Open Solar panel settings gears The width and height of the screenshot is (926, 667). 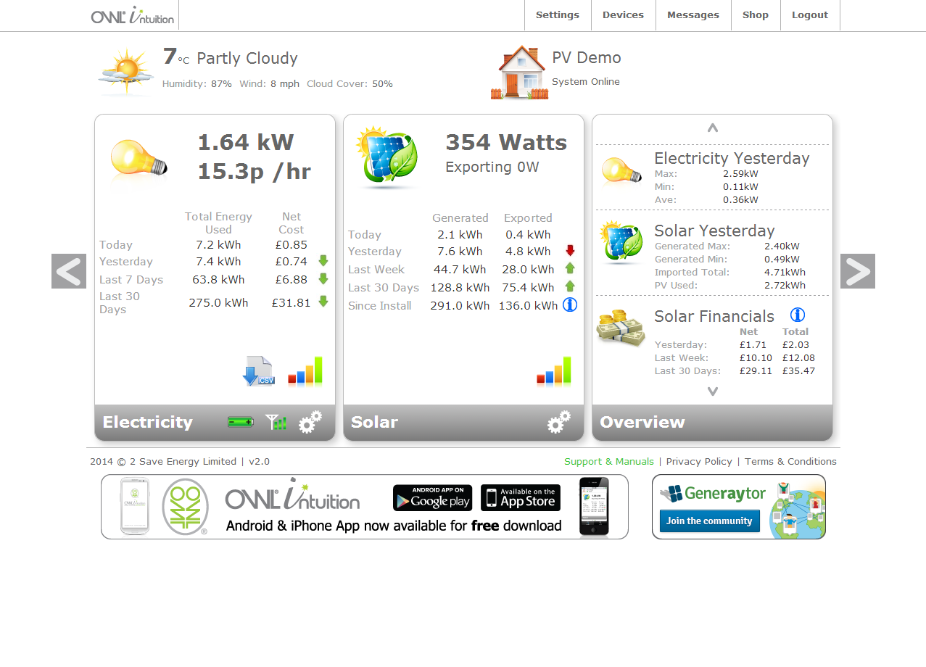click(x=559, y=422)
